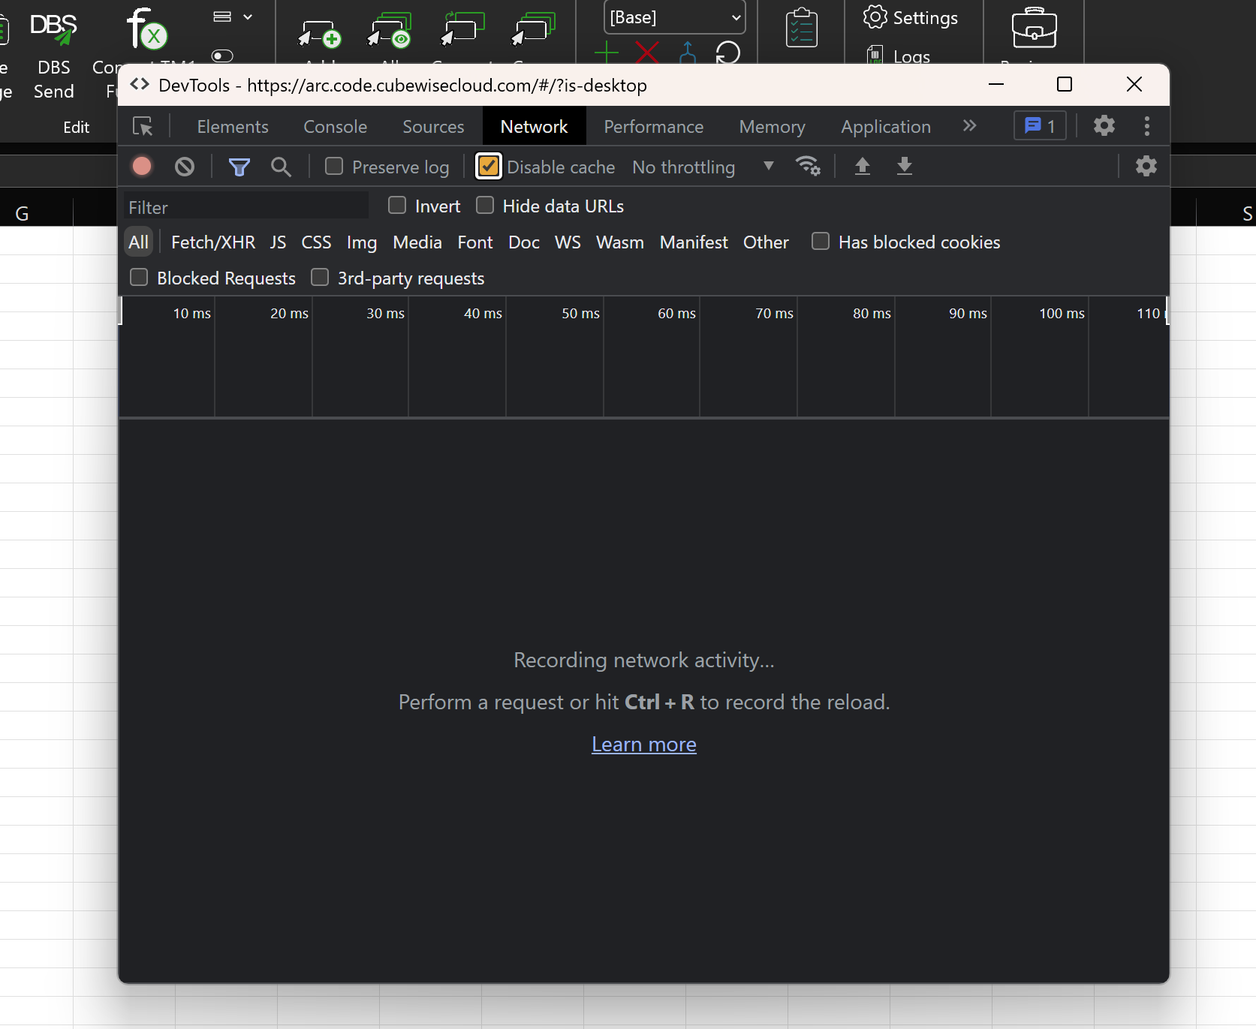Image resolution: width=1256 pixels, height=1029 pixels.
Task: Check Hide data URLs
Action: coord(485,205)
